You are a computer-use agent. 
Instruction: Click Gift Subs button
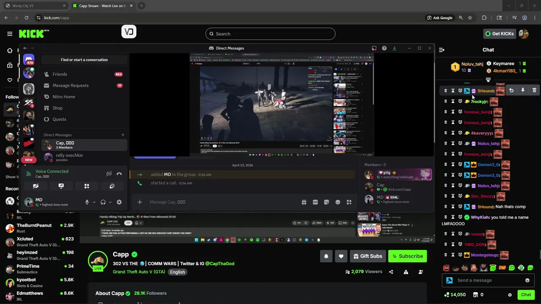tap(368, 256)
